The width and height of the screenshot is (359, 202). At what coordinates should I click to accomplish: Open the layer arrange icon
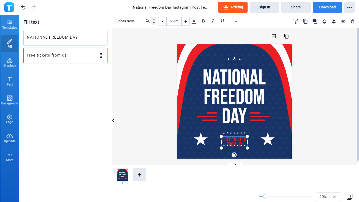[x=315, y=21]
